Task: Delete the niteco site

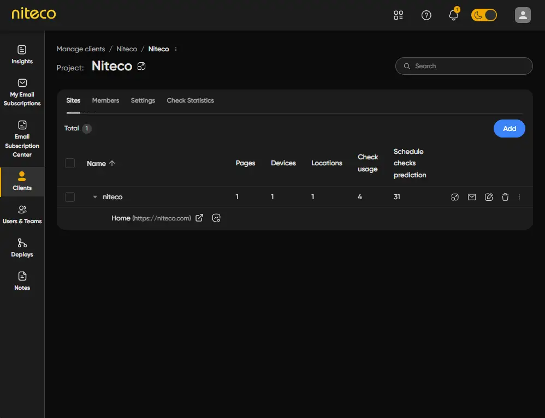Action: (x=505, y=197)
